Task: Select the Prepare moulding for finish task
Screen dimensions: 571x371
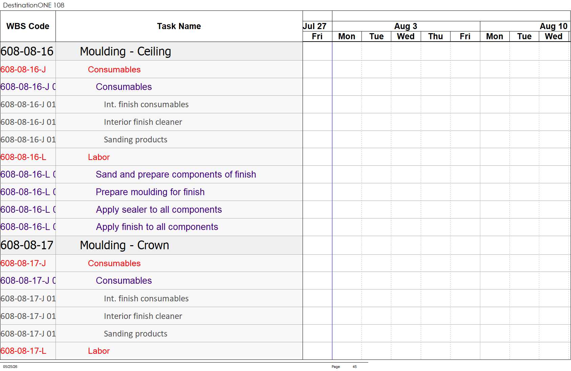Action: 150,192
